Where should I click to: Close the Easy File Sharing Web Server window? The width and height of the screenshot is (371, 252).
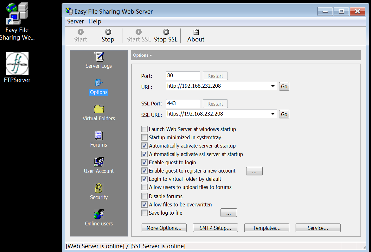click(357, 11)
